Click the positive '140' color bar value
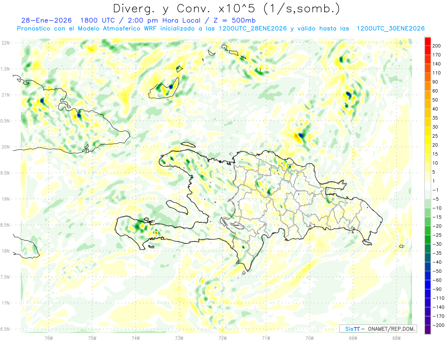 pos(437,64)
